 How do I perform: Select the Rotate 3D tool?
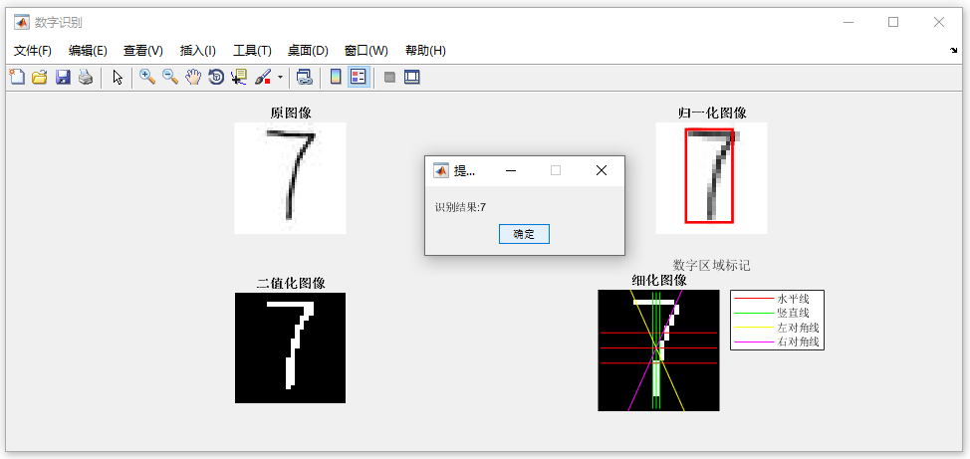click(216, 77)
